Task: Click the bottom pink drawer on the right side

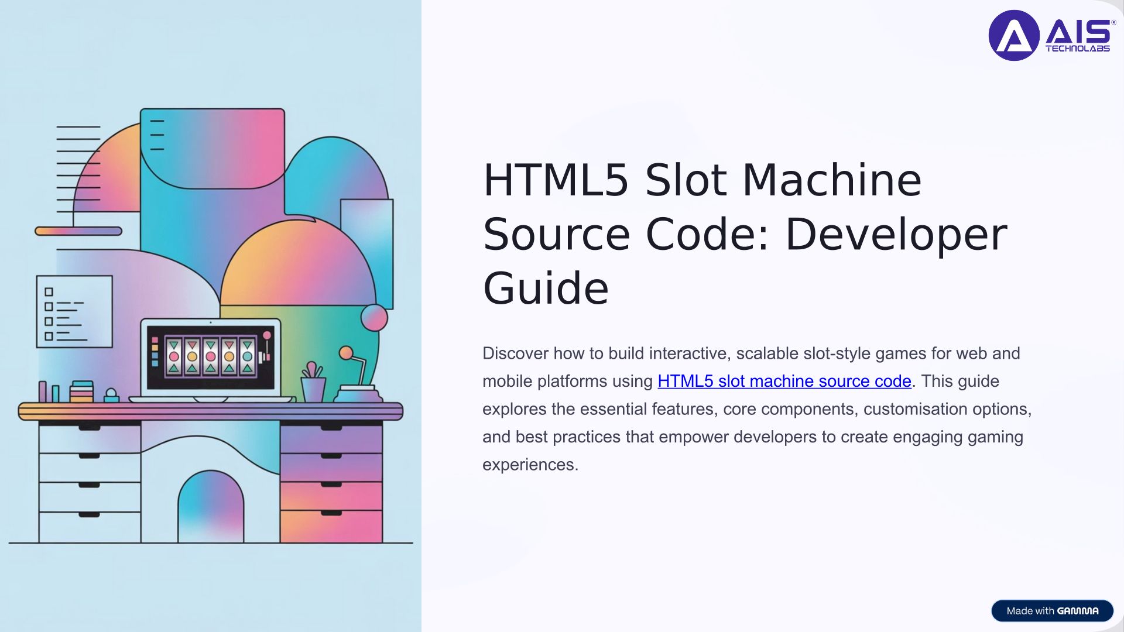Action: [331, 527]
